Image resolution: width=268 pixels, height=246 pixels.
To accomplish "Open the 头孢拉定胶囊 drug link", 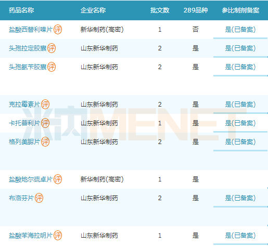I will (28, 48).
